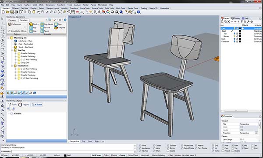This screenshot has height=158, width=263.
Task: Click the light bulb Hide/Show icon
Action: [95, 12]
